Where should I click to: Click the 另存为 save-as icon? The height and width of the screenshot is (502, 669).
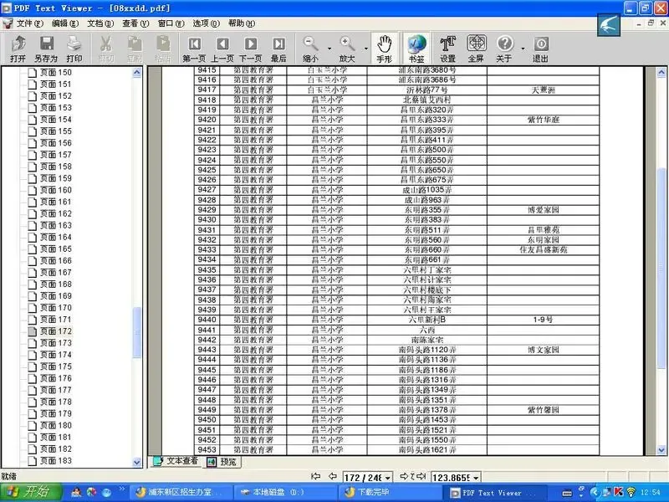[46, 49]
